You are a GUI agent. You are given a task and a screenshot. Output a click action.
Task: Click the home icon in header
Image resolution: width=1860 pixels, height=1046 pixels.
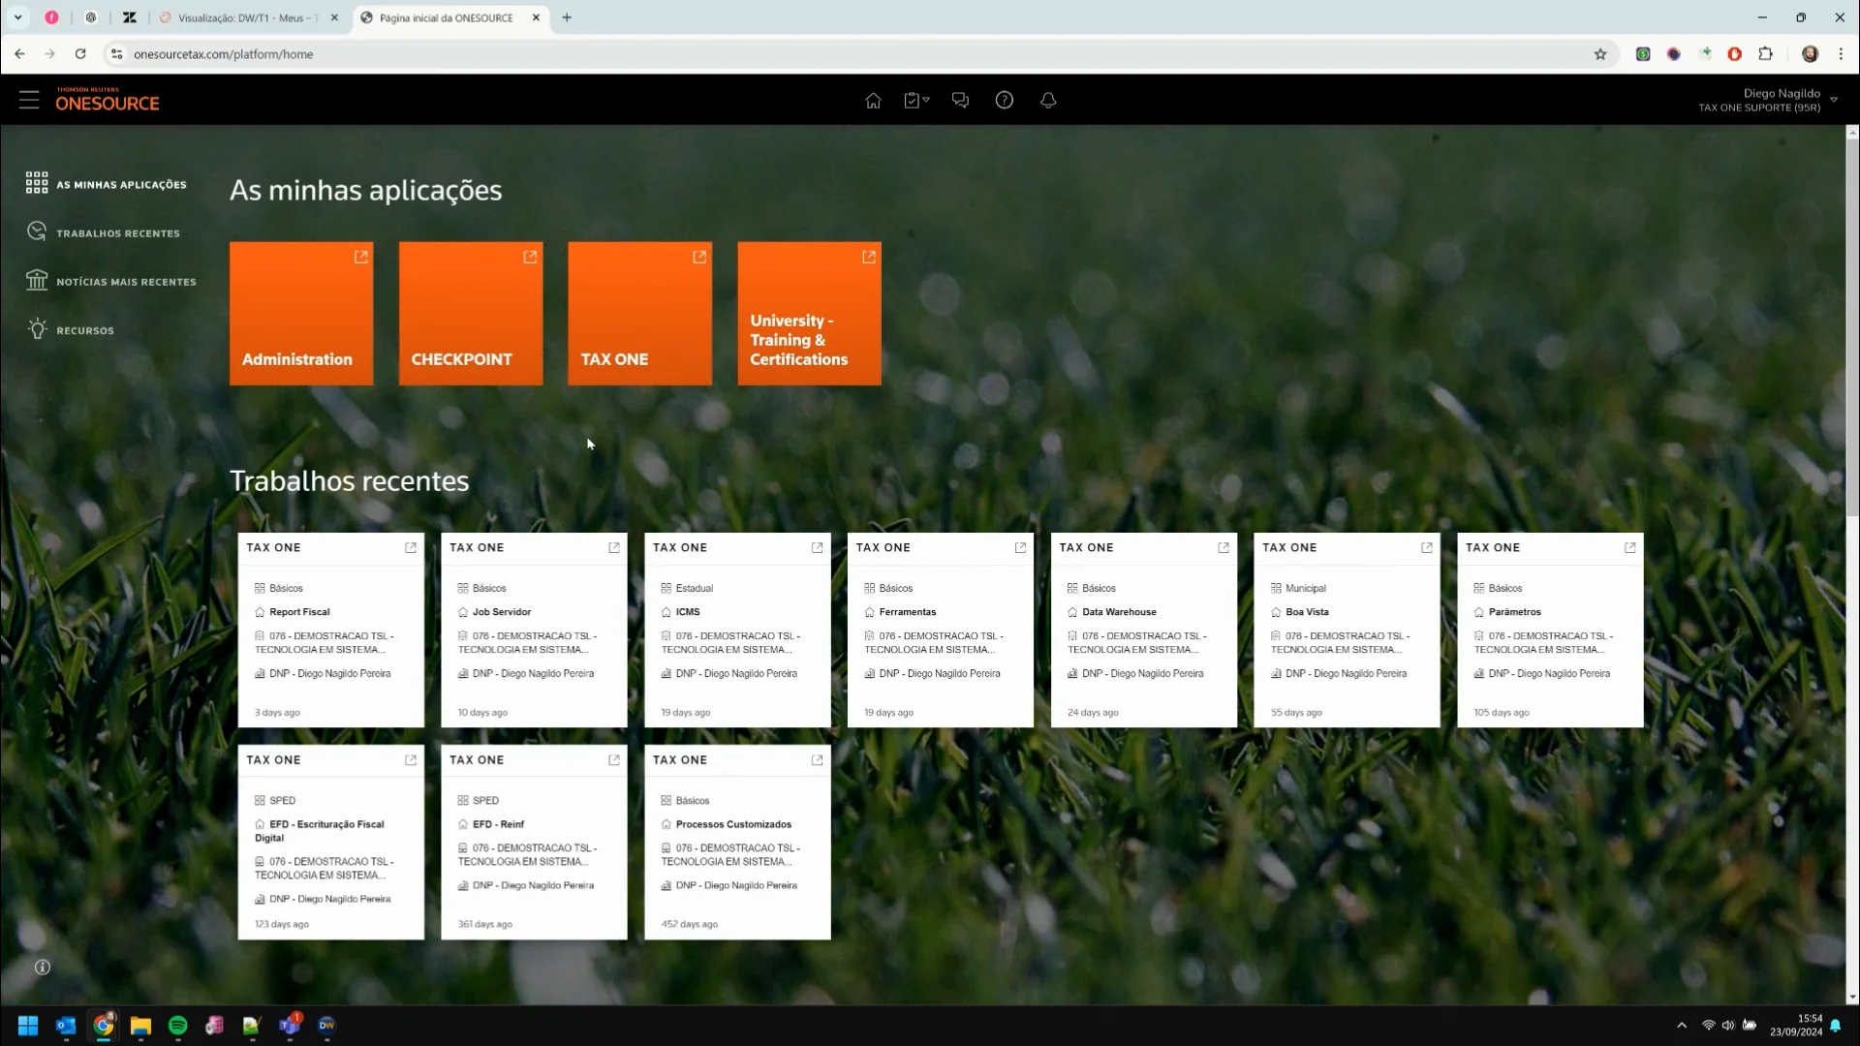(873, 100)
